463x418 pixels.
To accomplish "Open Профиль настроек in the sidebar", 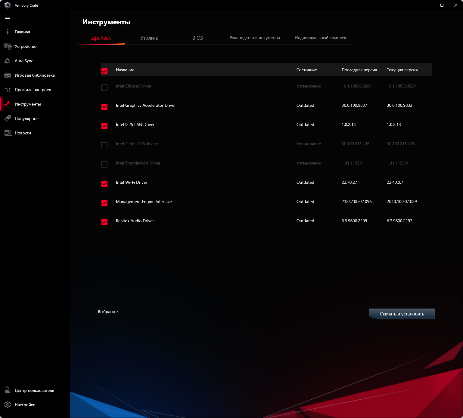I will [x=33, y=90].
